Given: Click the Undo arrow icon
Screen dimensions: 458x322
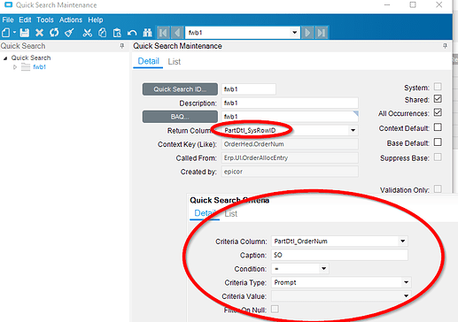Looking at the screenshot, I should [x=132, y=33].
